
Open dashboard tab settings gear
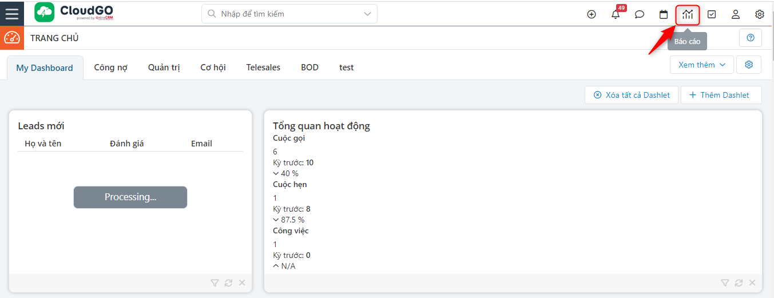(749, 65)
